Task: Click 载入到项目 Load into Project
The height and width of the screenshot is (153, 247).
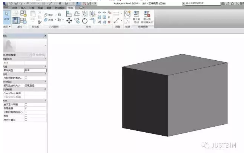Action: [x=136, y=17]
